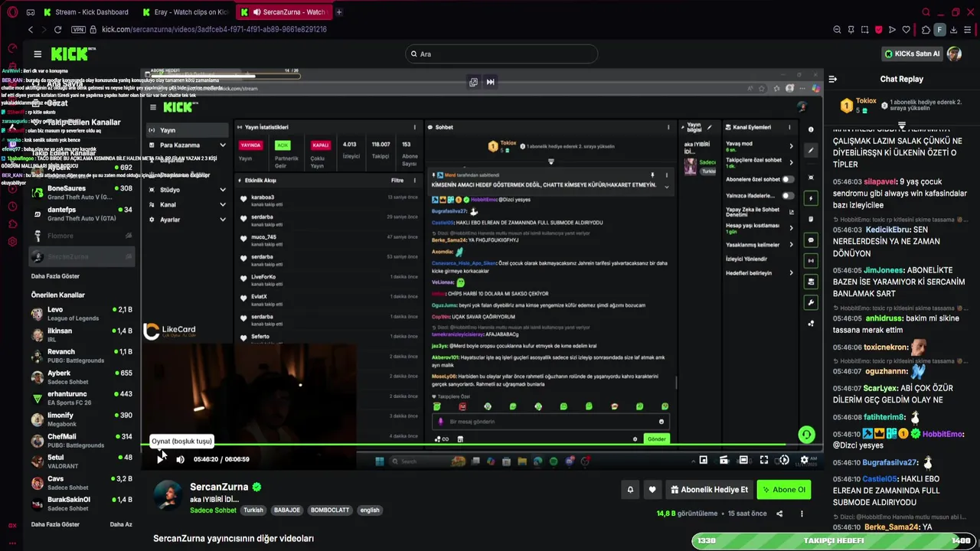Click the green Abone Ol button
Image resolution: width=980 pixels, height=551 pixels.
pos(784,490)
